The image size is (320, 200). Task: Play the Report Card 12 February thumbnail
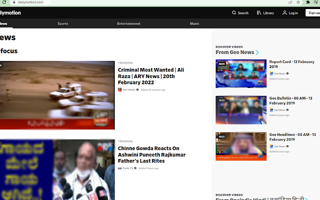click(241, 73)
